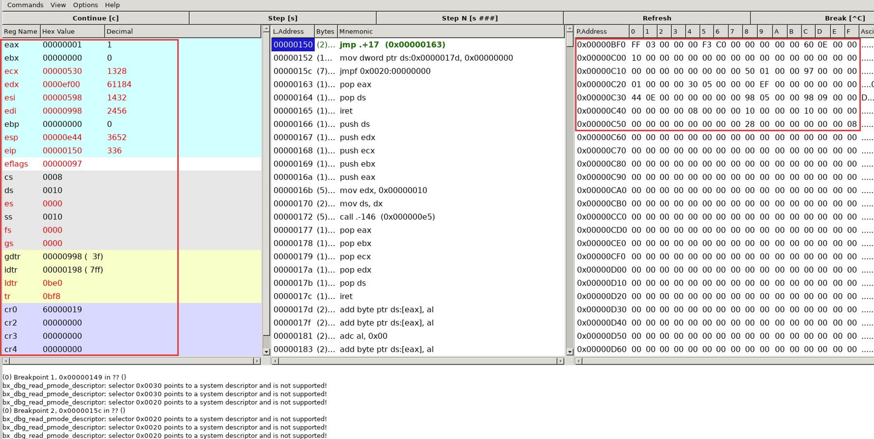Select the ldtr register row
This screenshot has width=874, height=439.
tap(132, 283)
